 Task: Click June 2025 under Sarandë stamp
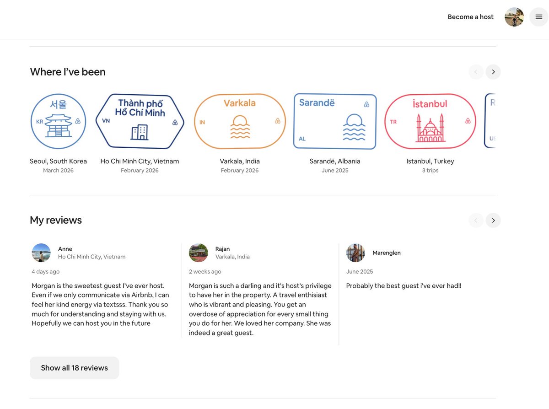coord(335,170)
